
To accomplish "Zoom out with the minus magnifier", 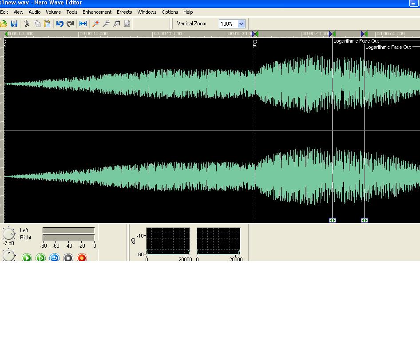I will [106, 24].
